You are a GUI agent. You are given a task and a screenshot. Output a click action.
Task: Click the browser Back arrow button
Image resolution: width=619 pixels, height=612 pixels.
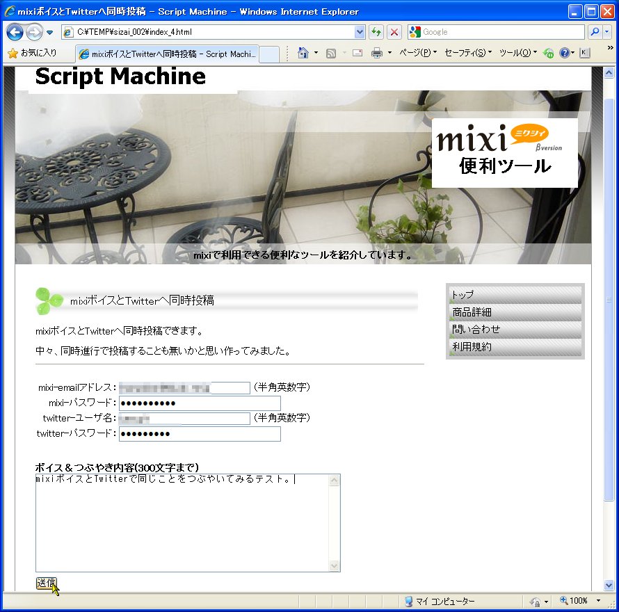15,33
